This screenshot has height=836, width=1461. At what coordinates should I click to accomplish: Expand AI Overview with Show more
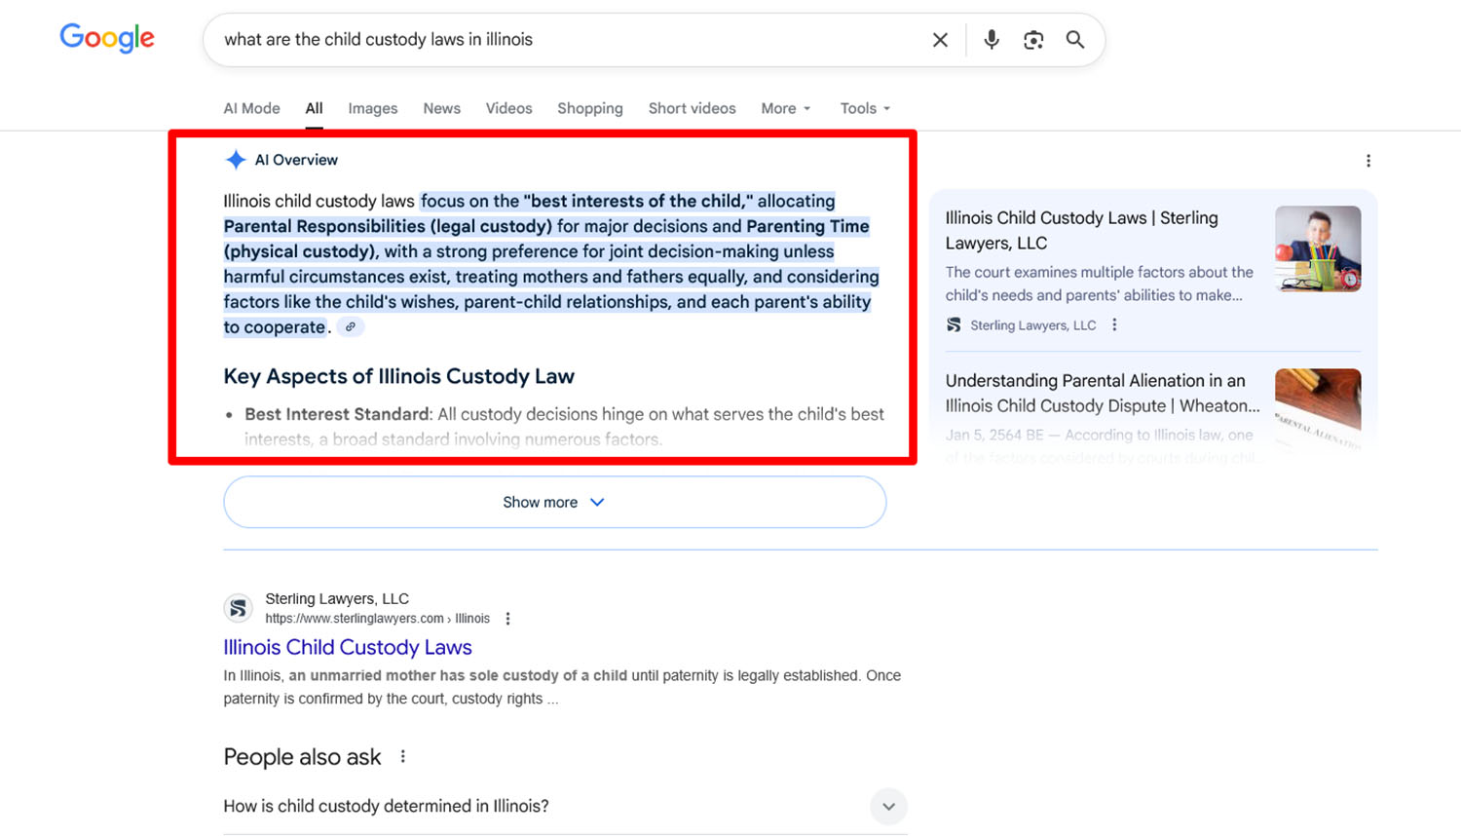pos(554,502)
